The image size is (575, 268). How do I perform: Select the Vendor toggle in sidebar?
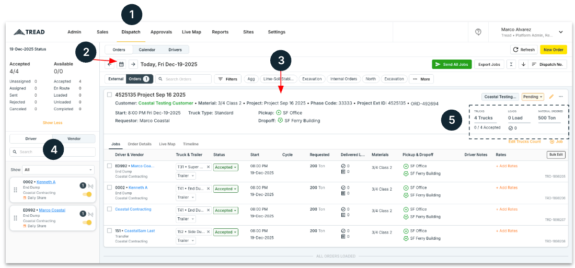(74, 138)
